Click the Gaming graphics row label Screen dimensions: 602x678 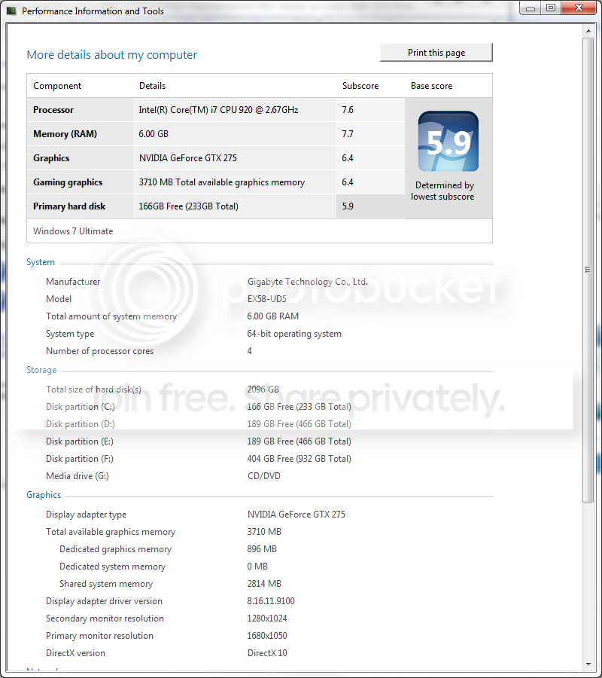pyautogui.click(x=68, y=182)
